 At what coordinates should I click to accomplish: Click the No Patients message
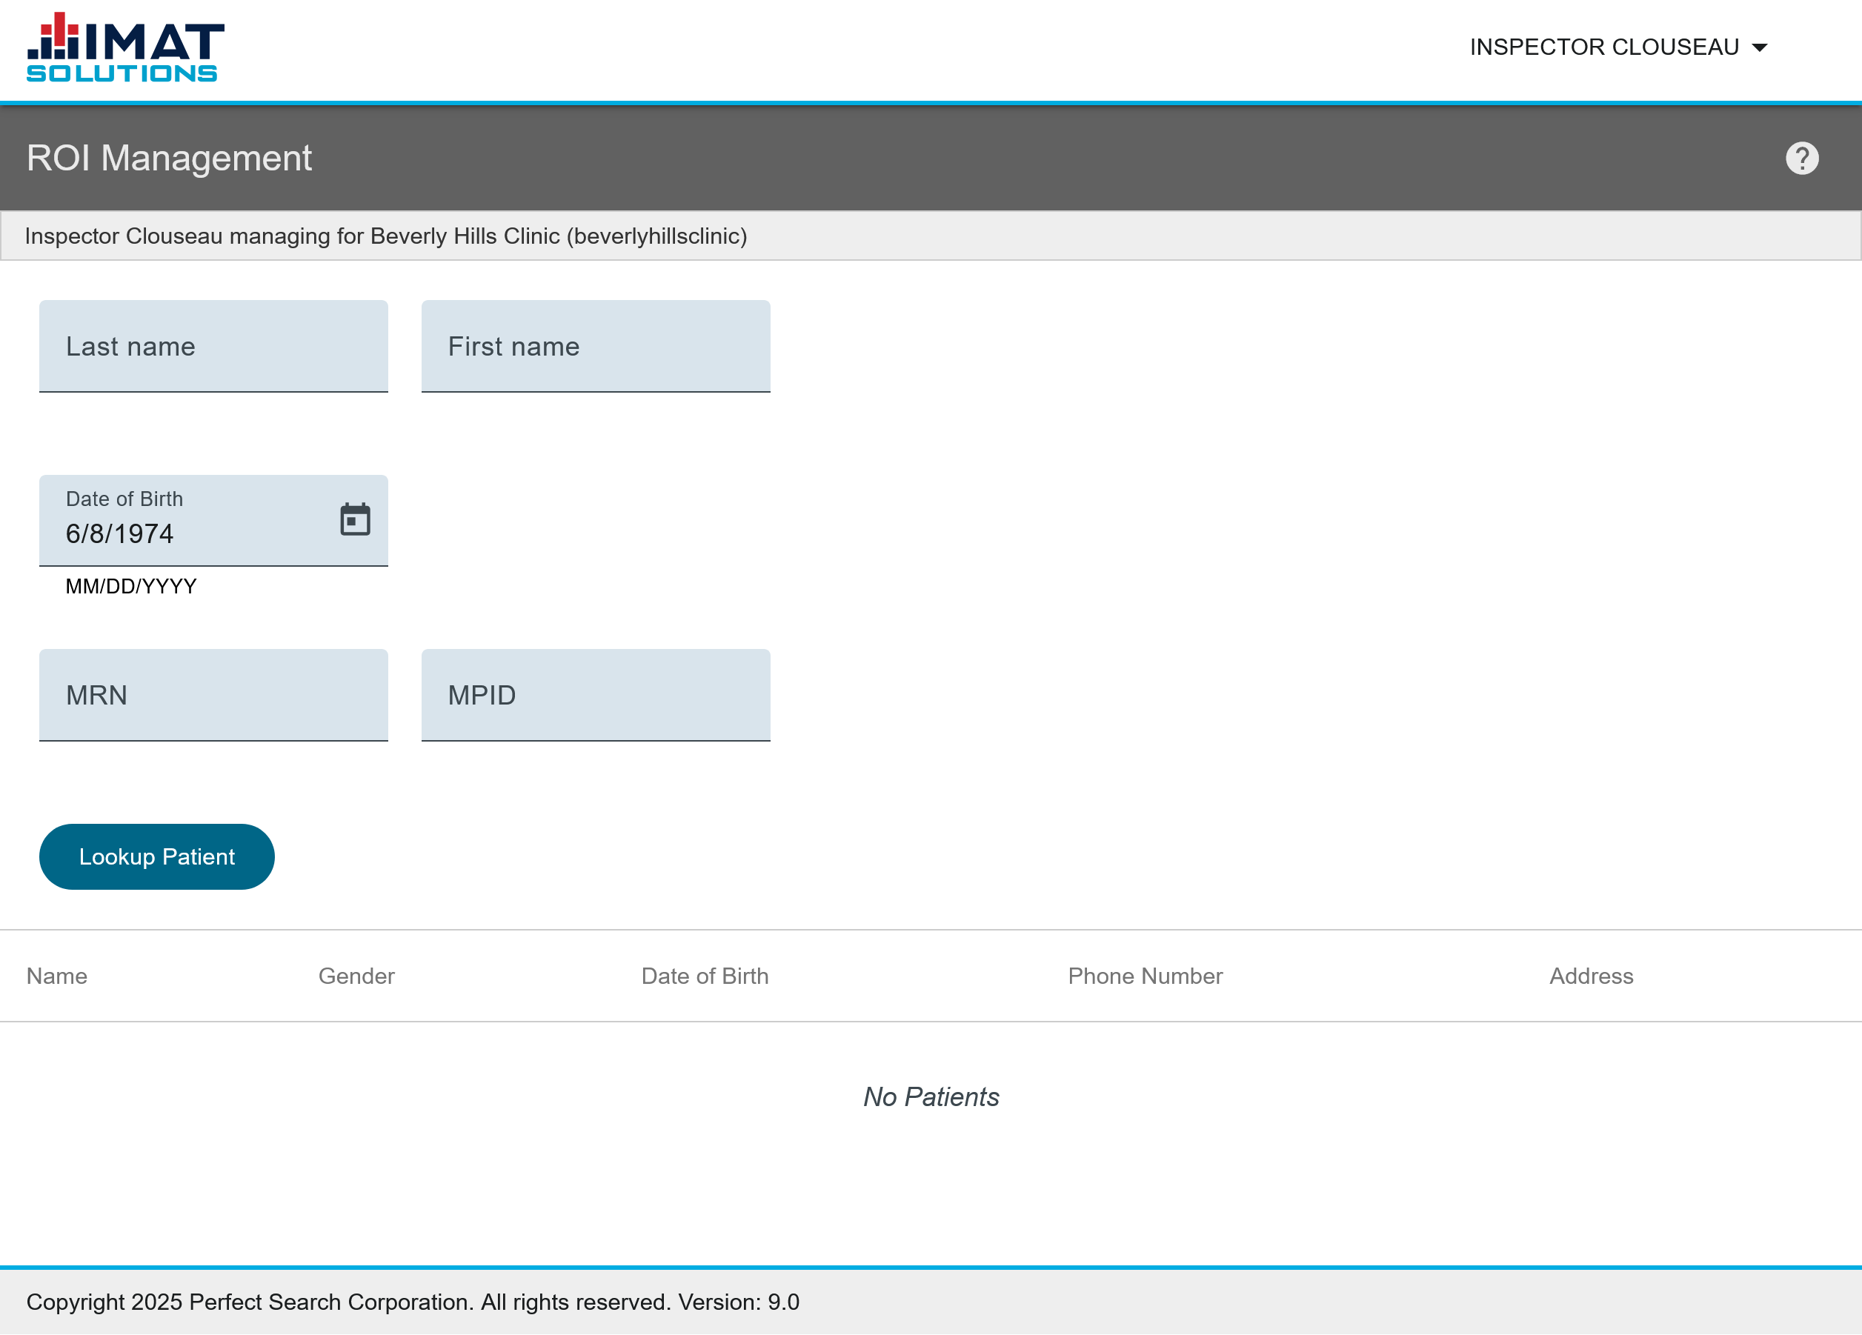[x=931, y=1097]
